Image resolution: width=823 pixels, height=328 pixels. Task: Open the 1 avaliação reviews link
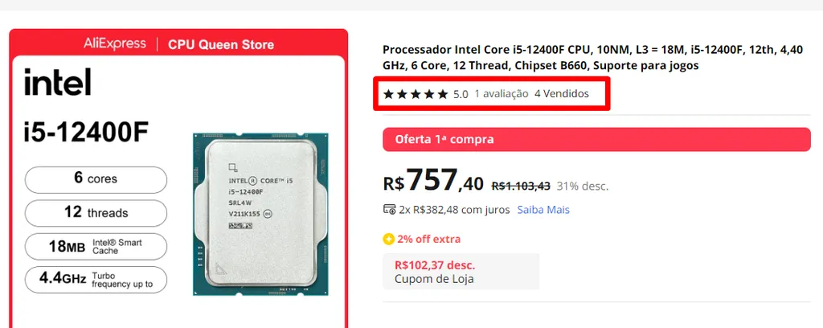(x=501, y=94)
